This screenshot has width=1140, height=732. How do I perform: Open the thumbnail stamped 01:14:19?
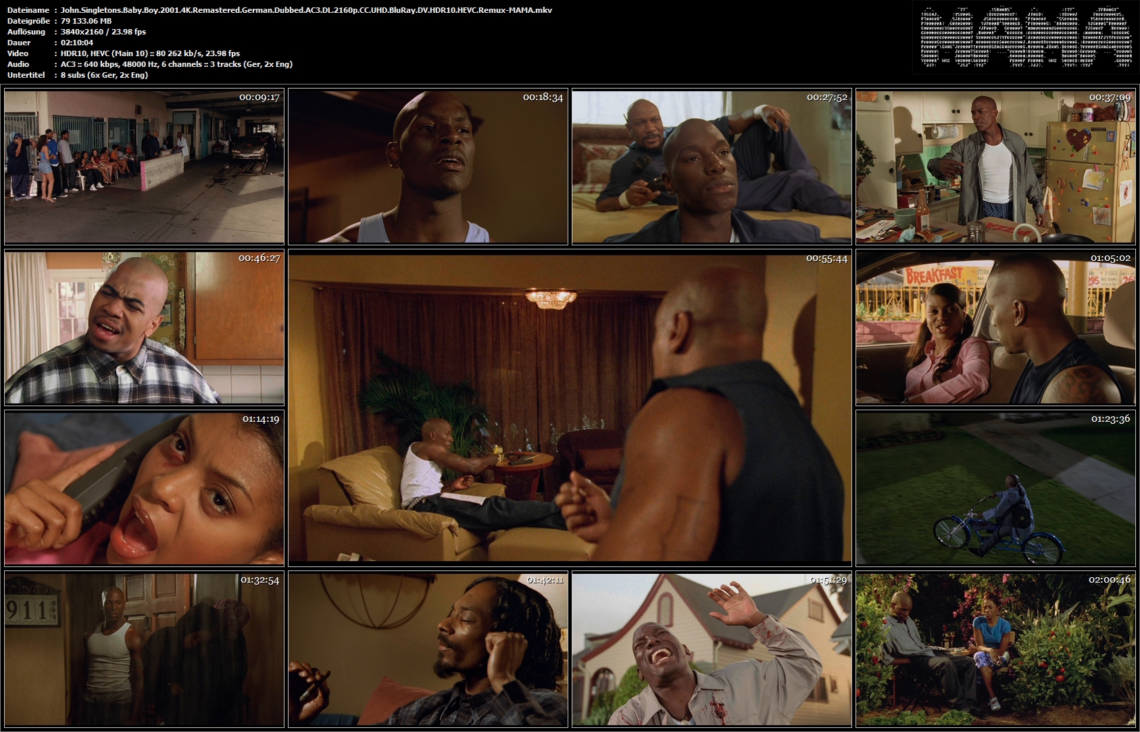144,489
